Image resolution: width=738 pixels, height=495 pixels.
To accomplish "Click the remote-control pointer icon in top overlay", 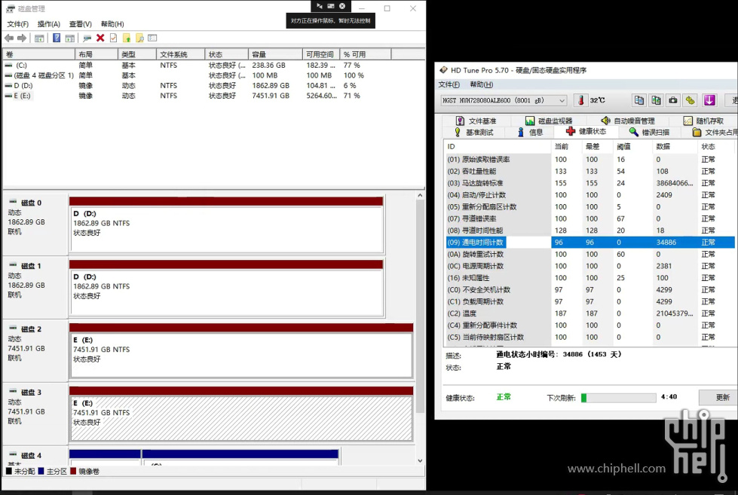I will [x=319, y=6].
